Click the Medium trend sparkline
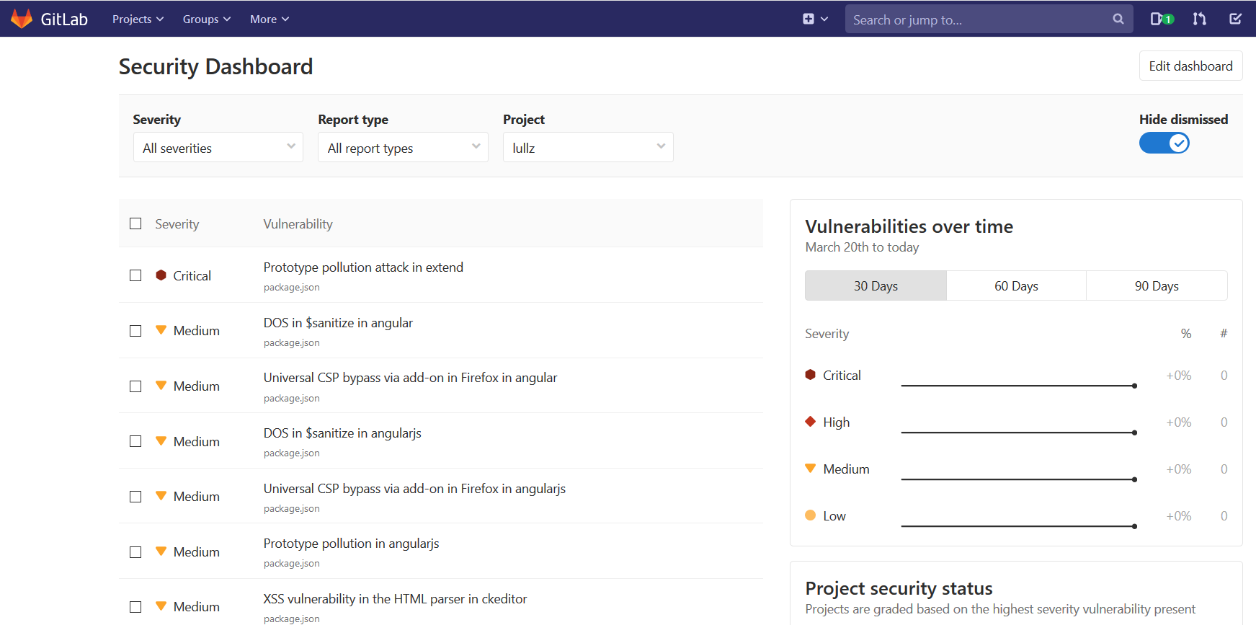1256x625 pixels. point(1019,479)
